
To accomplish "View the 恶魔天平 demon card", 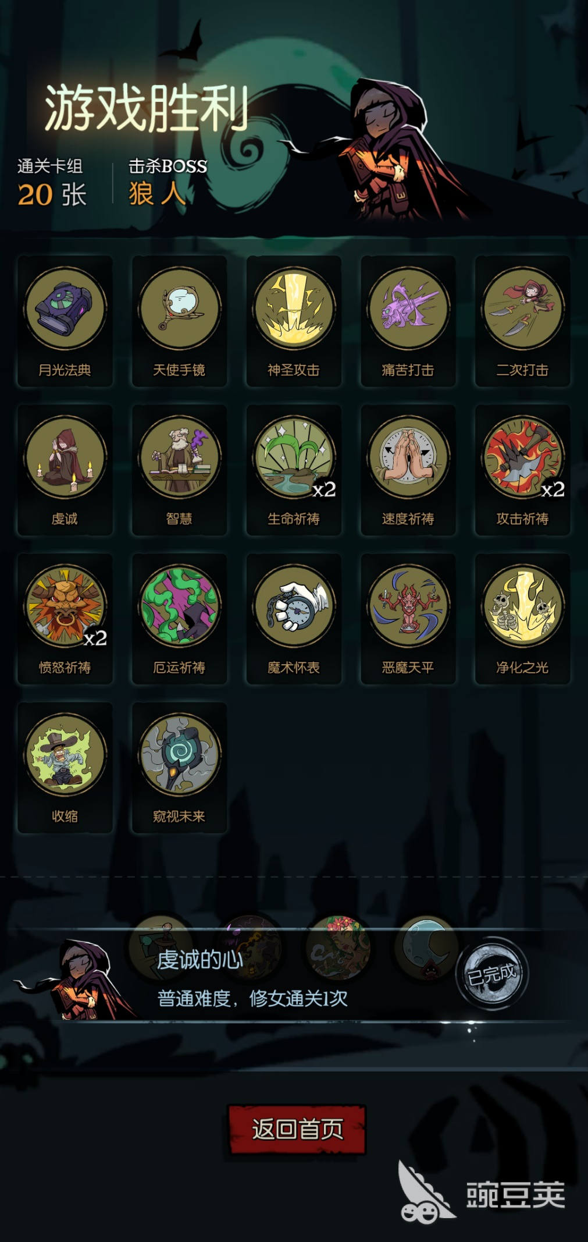I will click(408, 619).
